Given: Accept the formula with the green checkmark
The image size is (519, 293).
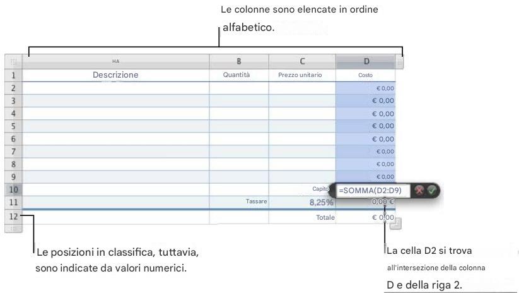Looking at the screenshot, I should pyautogui.click(x=431, y=190).
